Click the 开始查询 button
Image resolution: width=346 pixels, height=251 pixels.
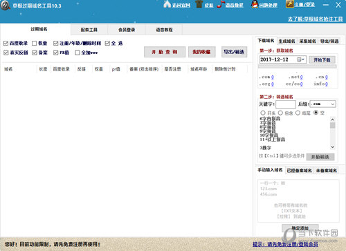click(x=165, y=52)
